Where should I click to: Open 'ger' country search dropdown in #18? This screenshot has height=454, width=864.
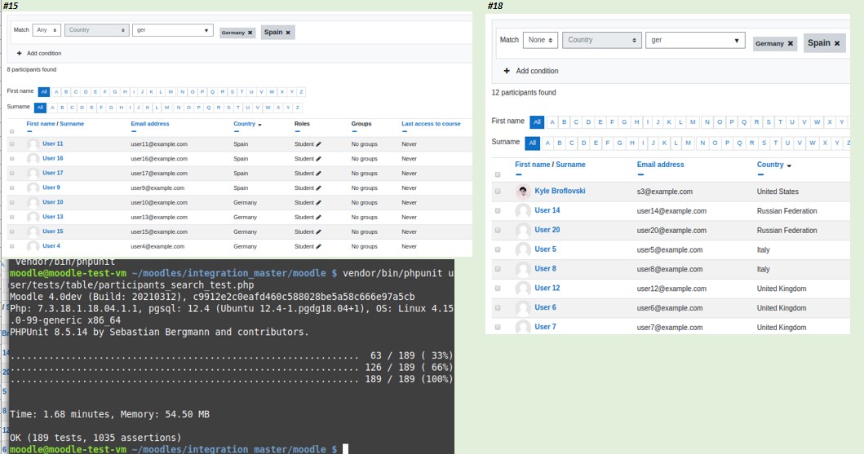(x=695, y=40)
